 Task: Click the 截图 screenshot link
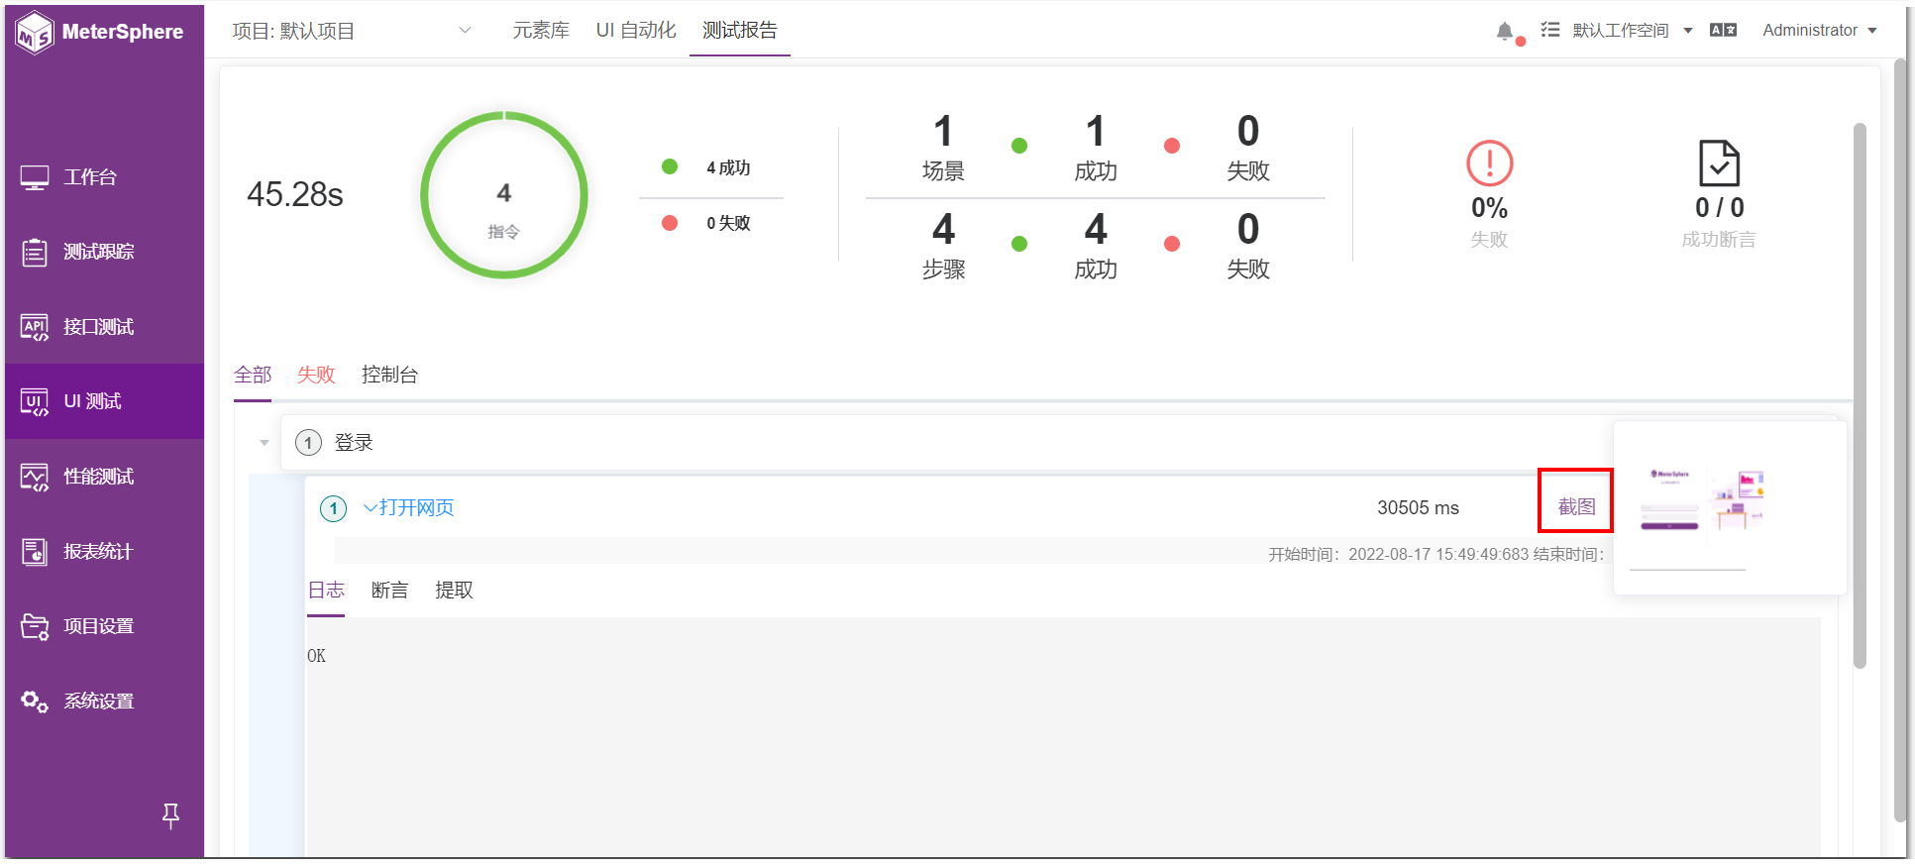(1576, 507)
